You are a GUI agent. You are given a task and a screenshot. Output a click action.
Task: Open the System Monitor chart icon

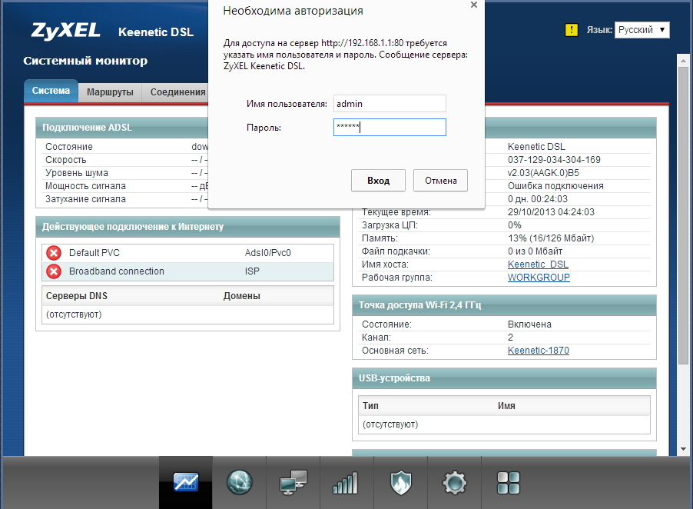point(185,482)
